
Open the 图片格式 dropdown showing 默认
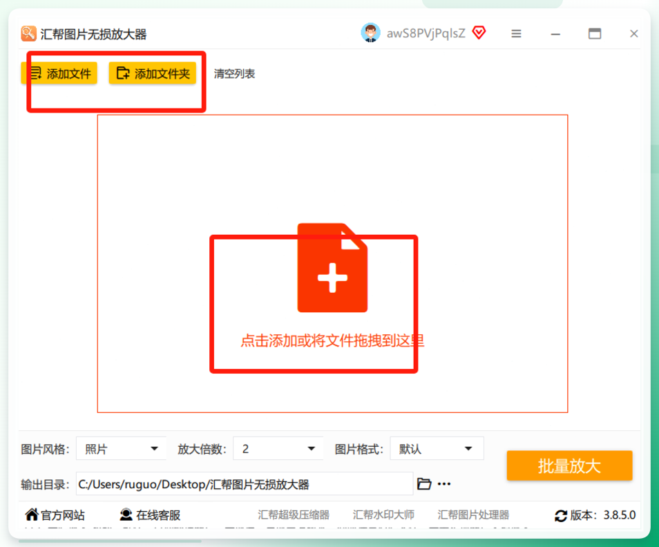click(x=437, y=449)
